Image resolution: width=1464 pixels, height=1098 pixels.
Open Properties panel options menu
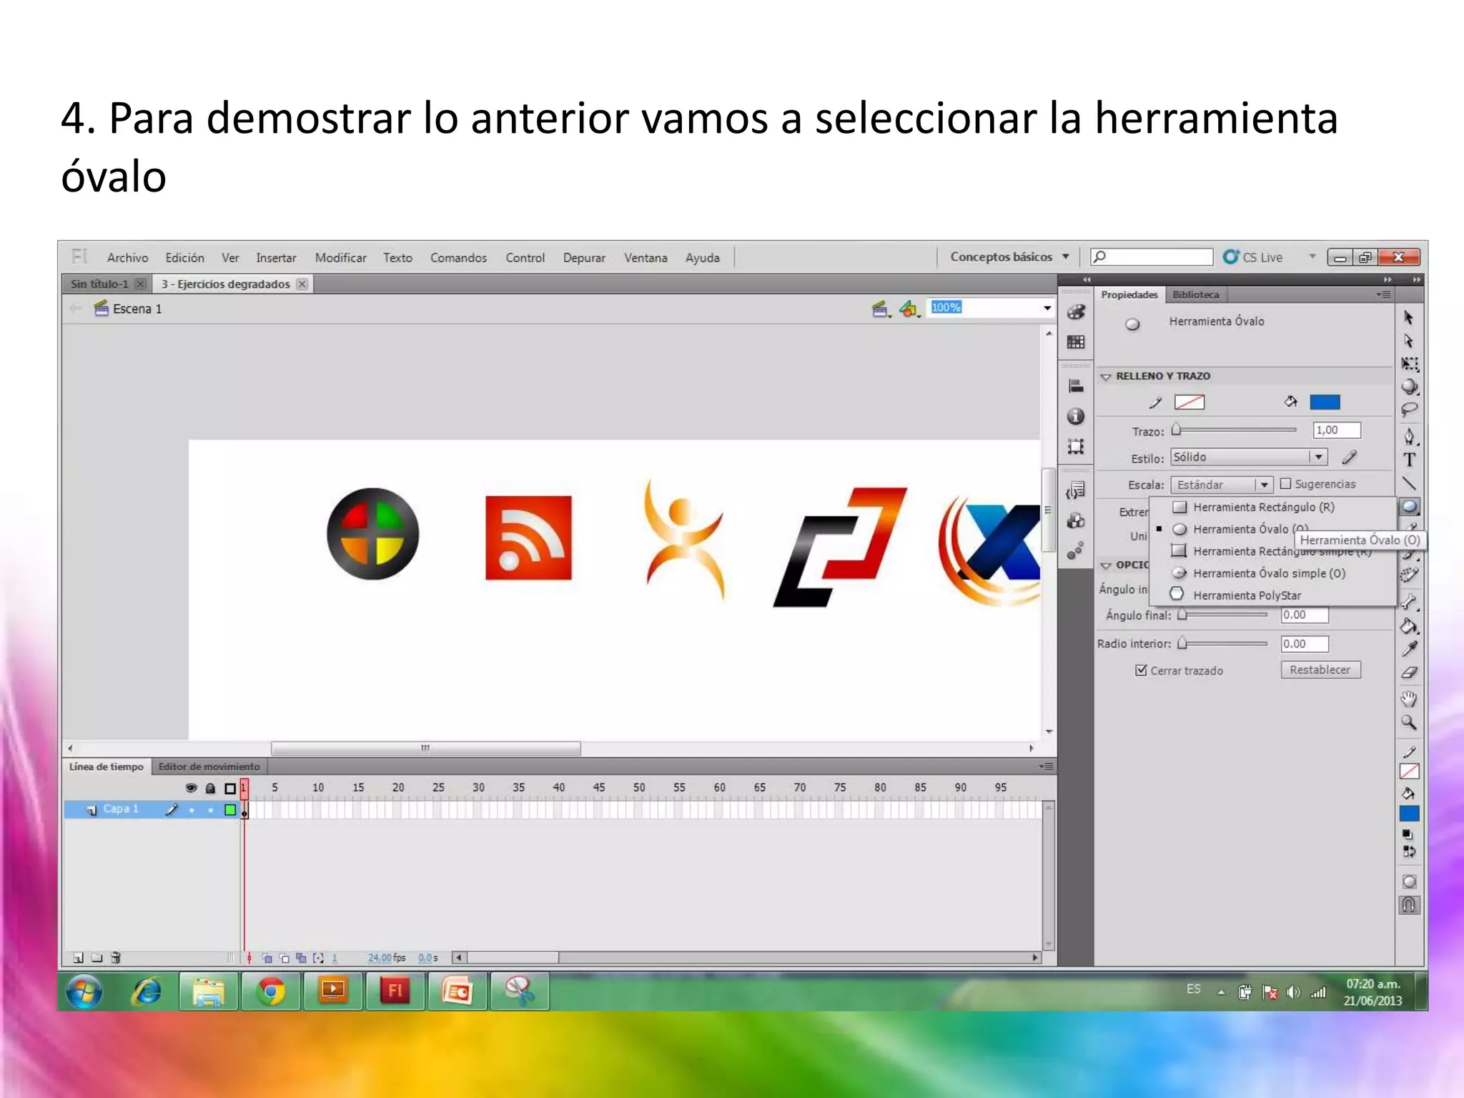(1384, 295)
